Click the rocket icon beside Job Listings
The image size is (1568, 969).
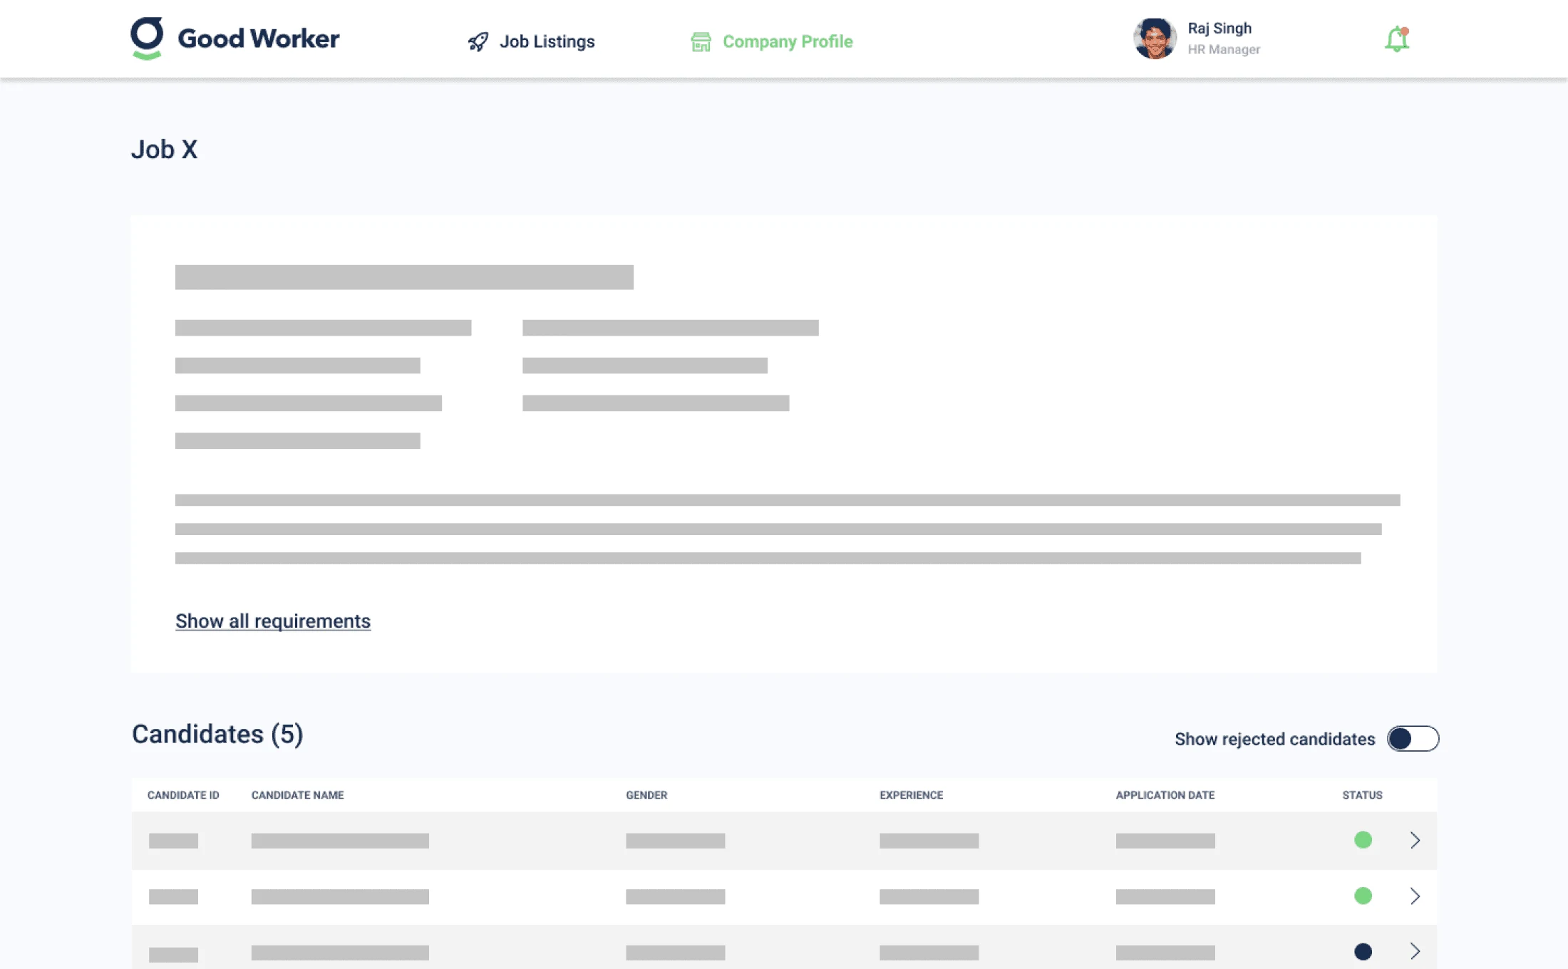478,41
